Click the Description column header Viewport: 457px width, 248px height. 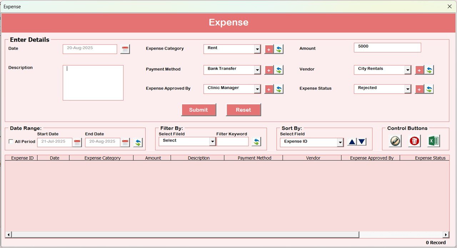pos(198,158)
